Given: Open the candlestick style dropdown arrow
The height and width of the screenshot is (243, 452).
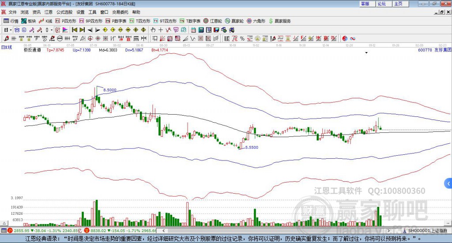Looking at the screenshot, I should pos(52,30).
